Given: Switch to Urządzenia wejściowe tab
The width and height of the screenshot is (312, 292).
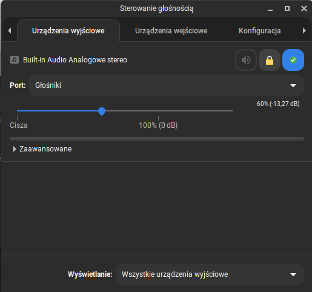Looking at the screenshot, I should pos(171,31).
